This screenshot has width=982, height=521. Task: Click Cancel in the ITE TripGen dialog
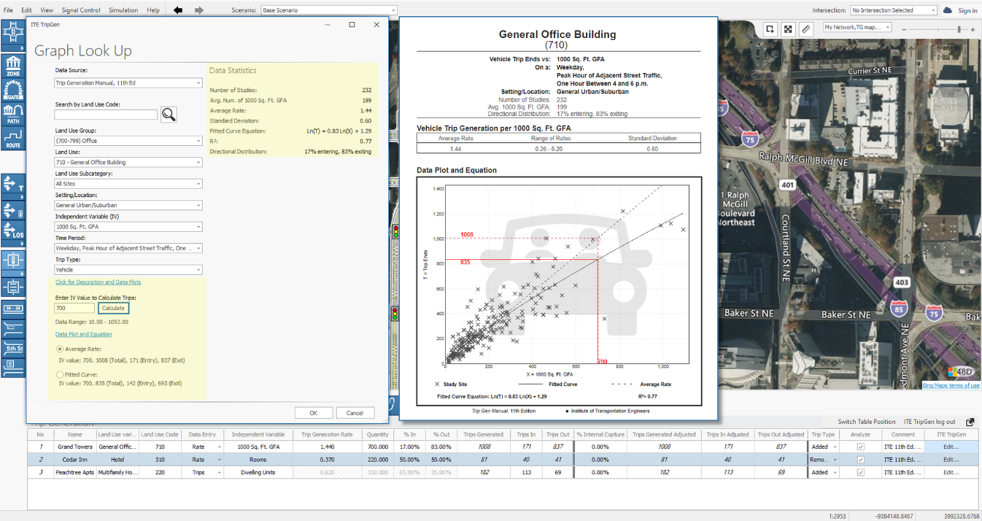pos(355,413)
